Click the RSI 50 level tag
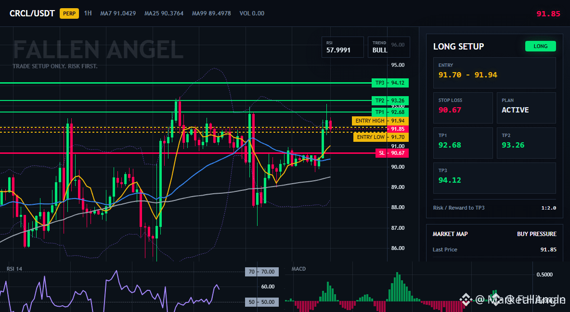Viewport: 570px width, 312px height. point(262,302)
